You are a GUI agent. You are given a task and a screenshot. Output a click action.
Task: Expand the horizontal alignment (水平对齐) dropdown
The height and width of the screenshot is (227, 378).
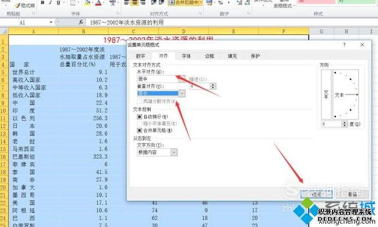point(182,79)
